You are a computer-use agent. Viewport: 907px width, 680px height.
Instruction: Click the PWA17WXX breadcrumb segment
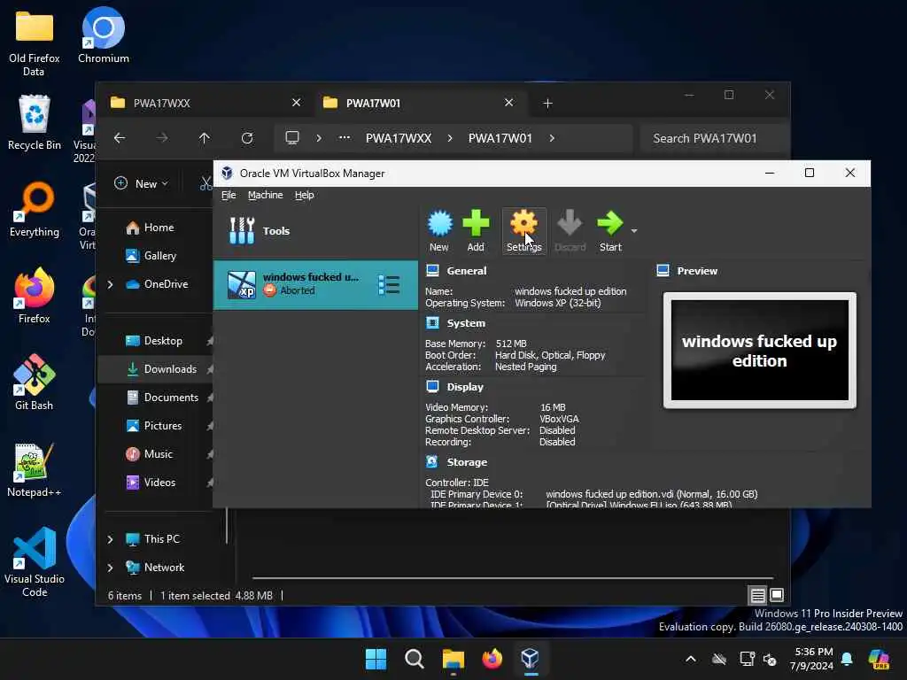(399, 138)
